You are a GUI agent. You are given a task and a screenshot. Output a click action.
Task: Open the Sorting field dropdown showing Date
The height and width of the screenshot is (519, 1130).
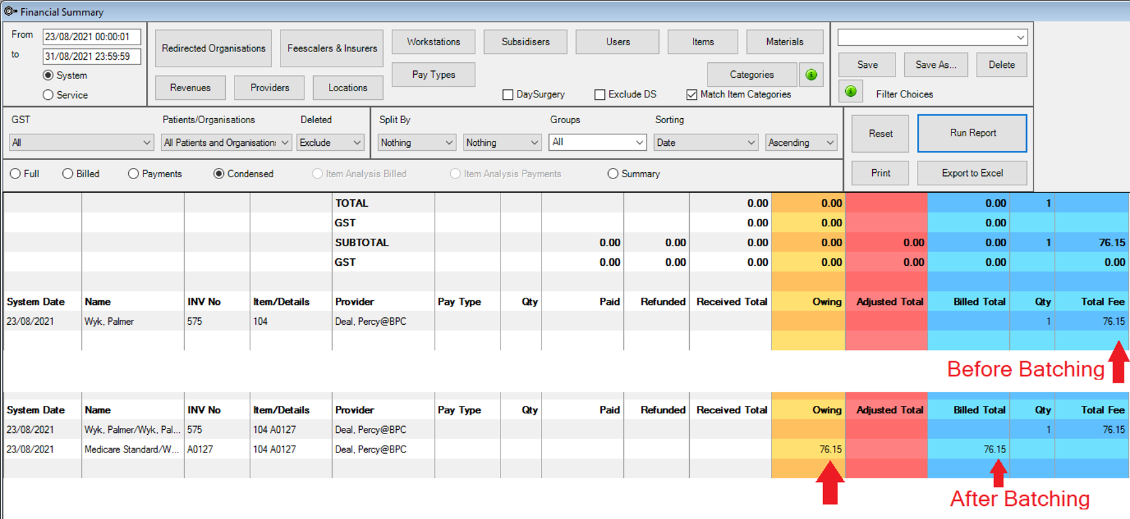pos(706,143)
